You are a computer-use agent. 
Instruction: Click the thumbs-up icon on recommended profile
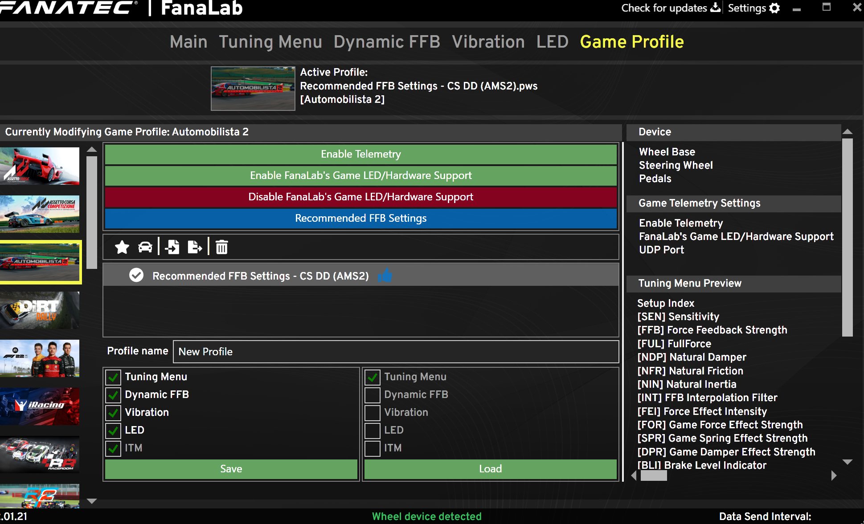385,276
